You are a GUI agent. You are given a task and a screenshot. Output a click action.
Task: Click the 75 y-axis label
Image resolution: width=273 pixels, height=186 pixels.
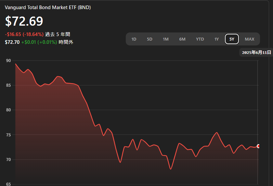tap(8, 135)
